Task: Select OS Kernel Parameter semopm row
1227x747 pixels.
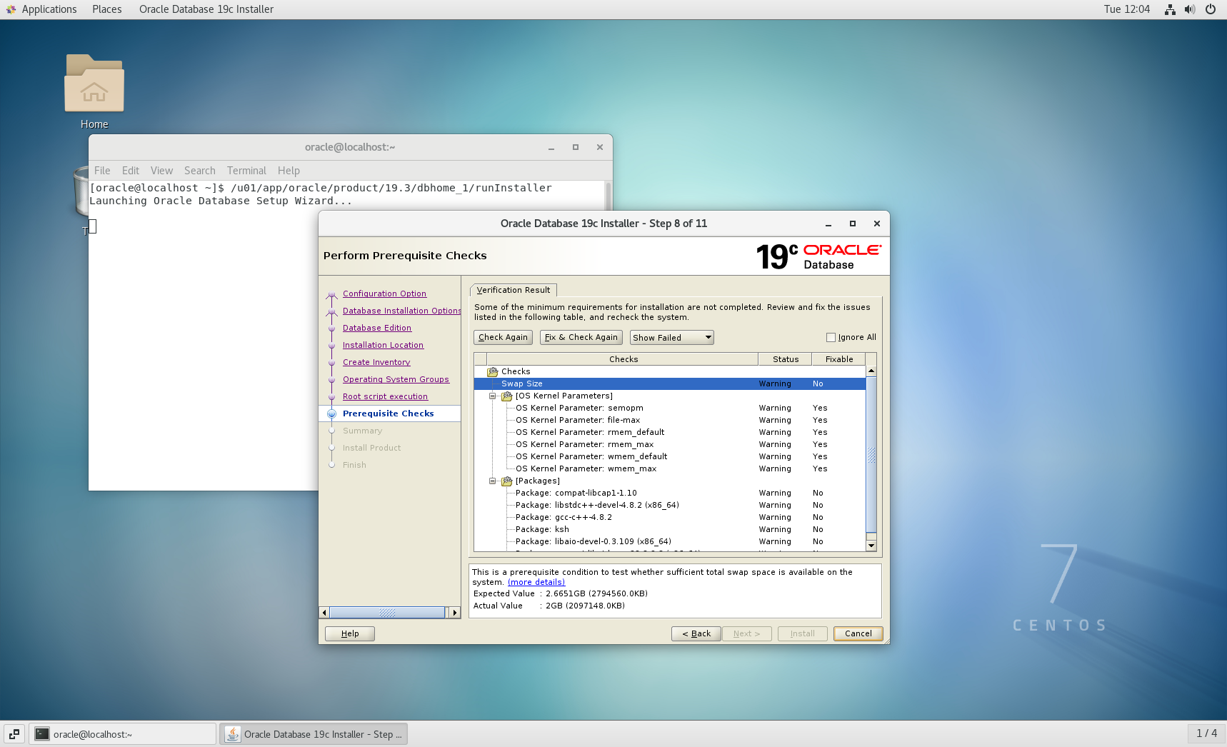Action: 670,408
